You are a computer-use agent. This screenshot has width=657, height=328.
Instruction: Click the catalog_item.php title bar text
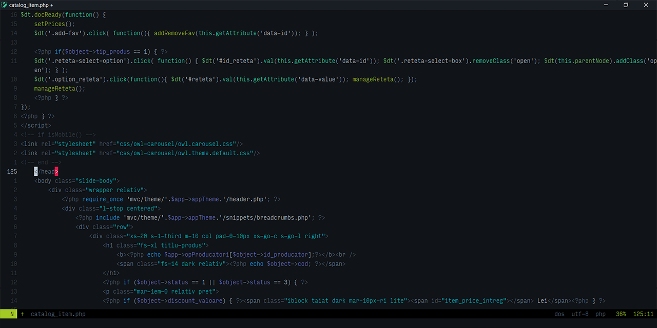coord(31,5)
